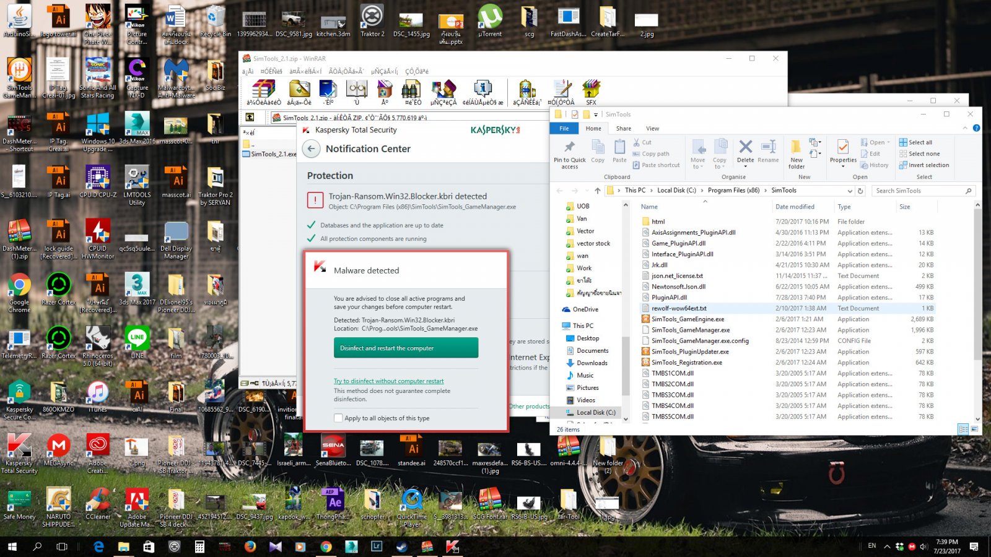Viewport: 991px width, 557px height.
Task: Click Disinfect and restart the computer
Action: (x=406, y=348)
